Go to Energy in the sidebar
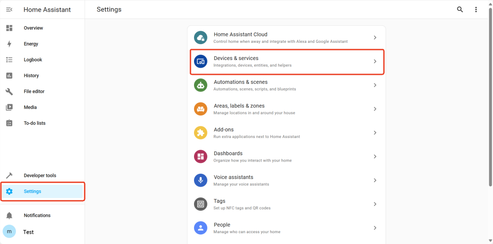Viewport: 493px width, 244px height. point(43,44)
